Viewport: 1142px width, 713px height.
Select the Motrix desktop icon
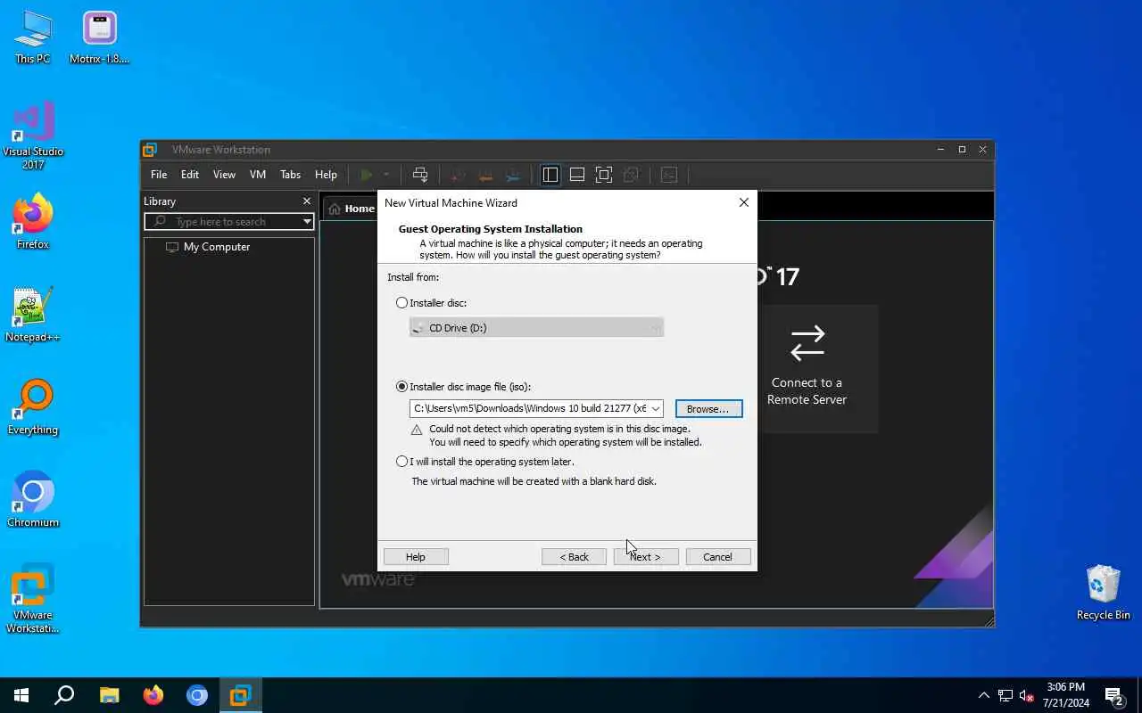point(99,38)
